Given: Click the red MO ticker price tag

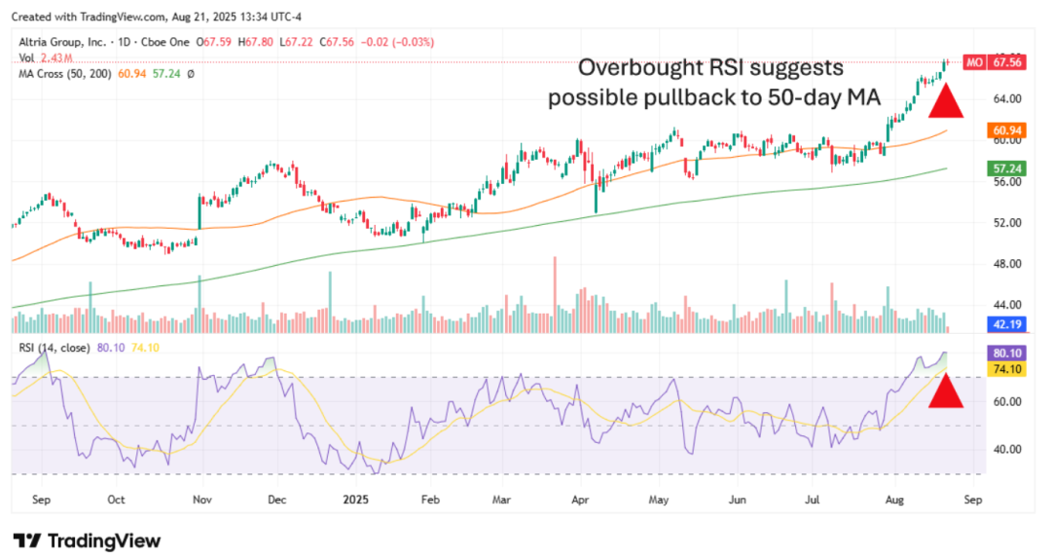Looking at the screenshot, I should (974, 62).
